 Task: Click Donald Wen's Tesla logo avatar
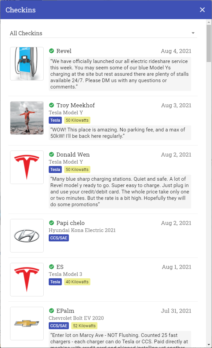click(27, 167)
